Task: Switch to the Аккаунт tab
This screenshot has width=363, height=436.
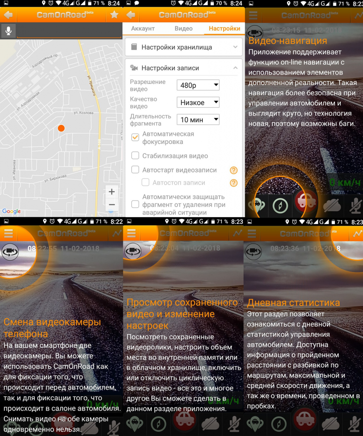Action: click(143, 29)
